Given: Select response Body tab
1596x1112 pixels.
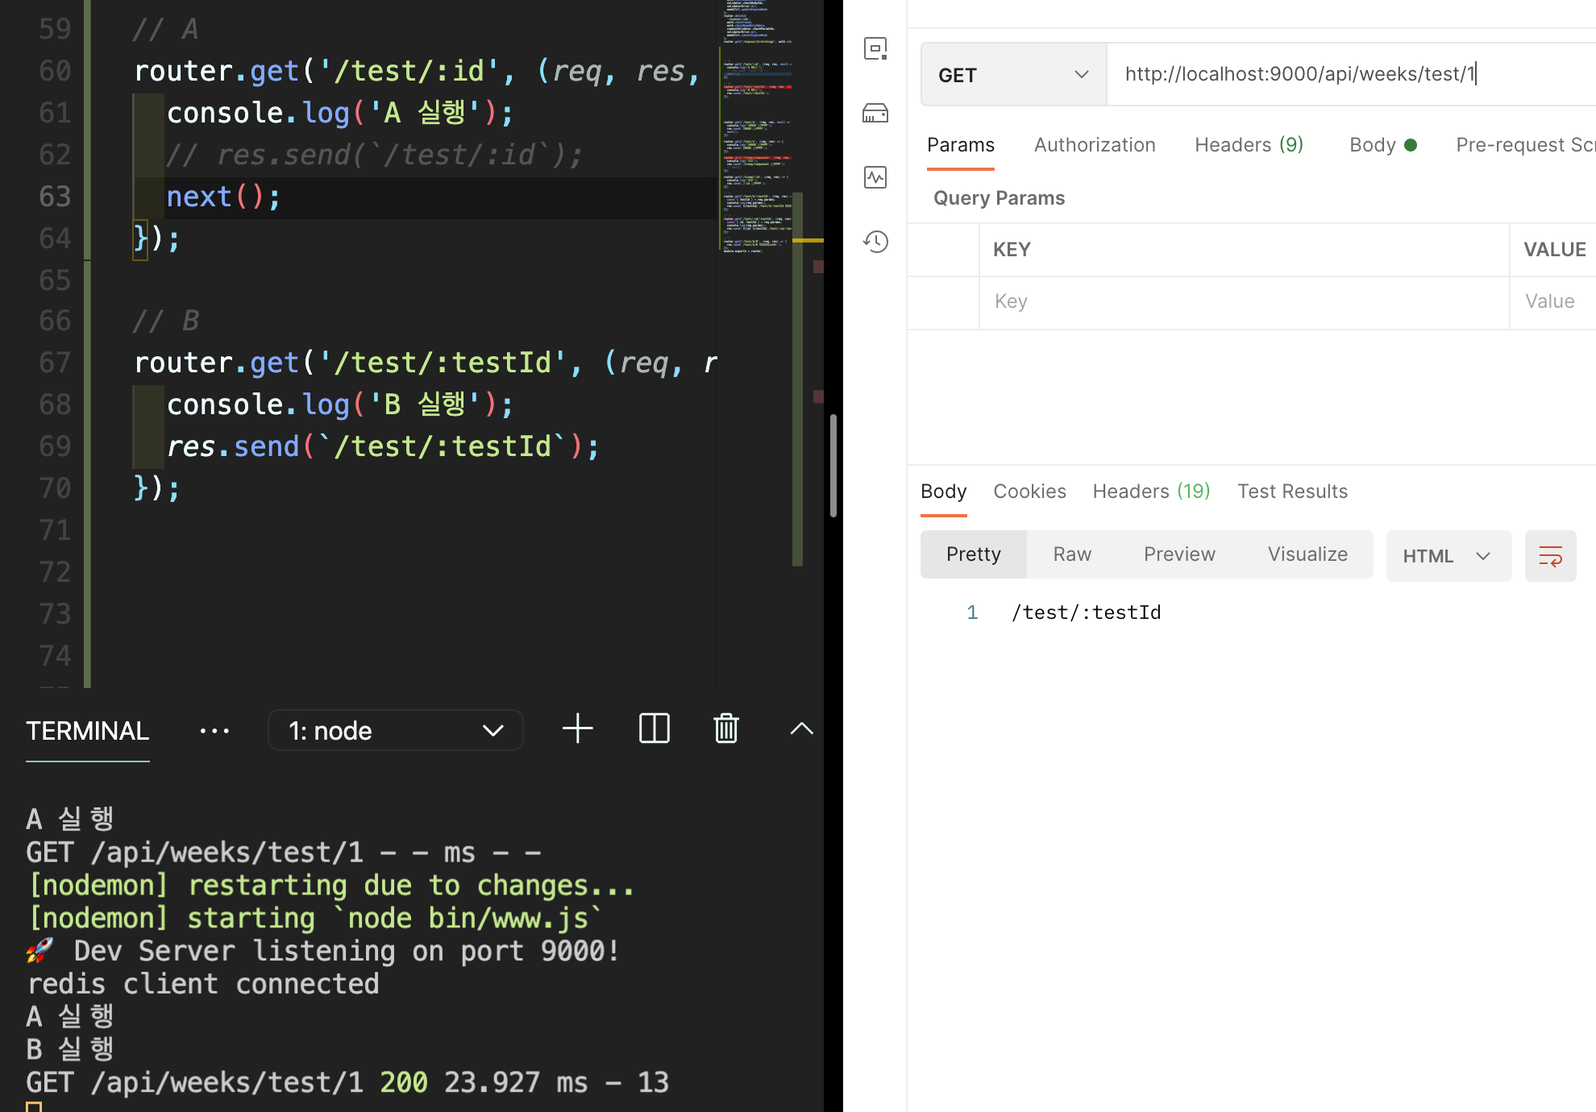Looking at the screenshot, I should 943,492.
